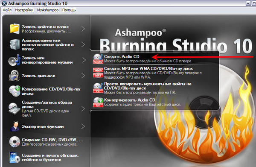This screenshot has height=167, width=256.
Task: Open the Помощь menu
Action: (69, 10)
